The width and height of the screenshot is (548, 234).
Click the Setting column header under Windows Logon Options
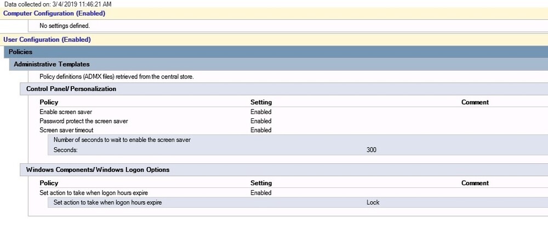pyautogui.click(x=261, y=183)
